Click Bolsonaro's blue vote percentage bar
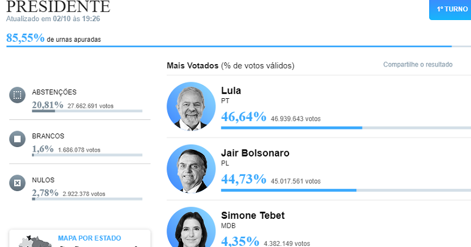Viewport: 471px width, 247px height. 346,191
